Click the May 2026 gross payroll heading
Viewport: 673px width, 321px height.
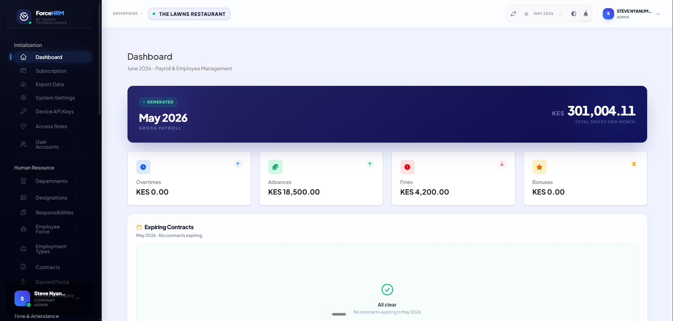tap(163, 118)
